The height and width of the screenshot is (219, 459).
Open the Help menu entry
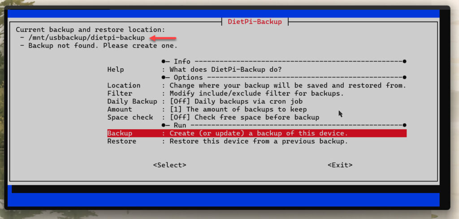pyautogui.click(x=257, y=70)
